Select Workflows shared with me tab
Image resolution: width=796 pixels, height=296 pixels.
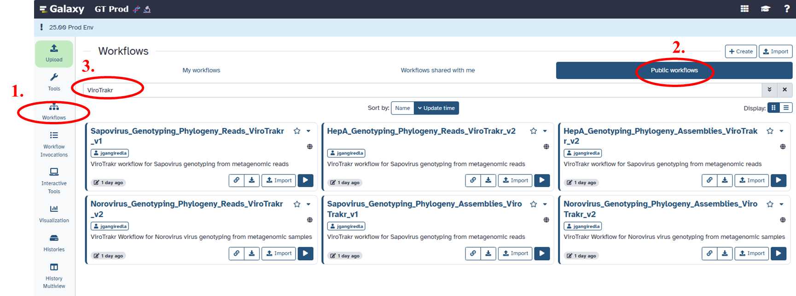[x=437, y=70]
